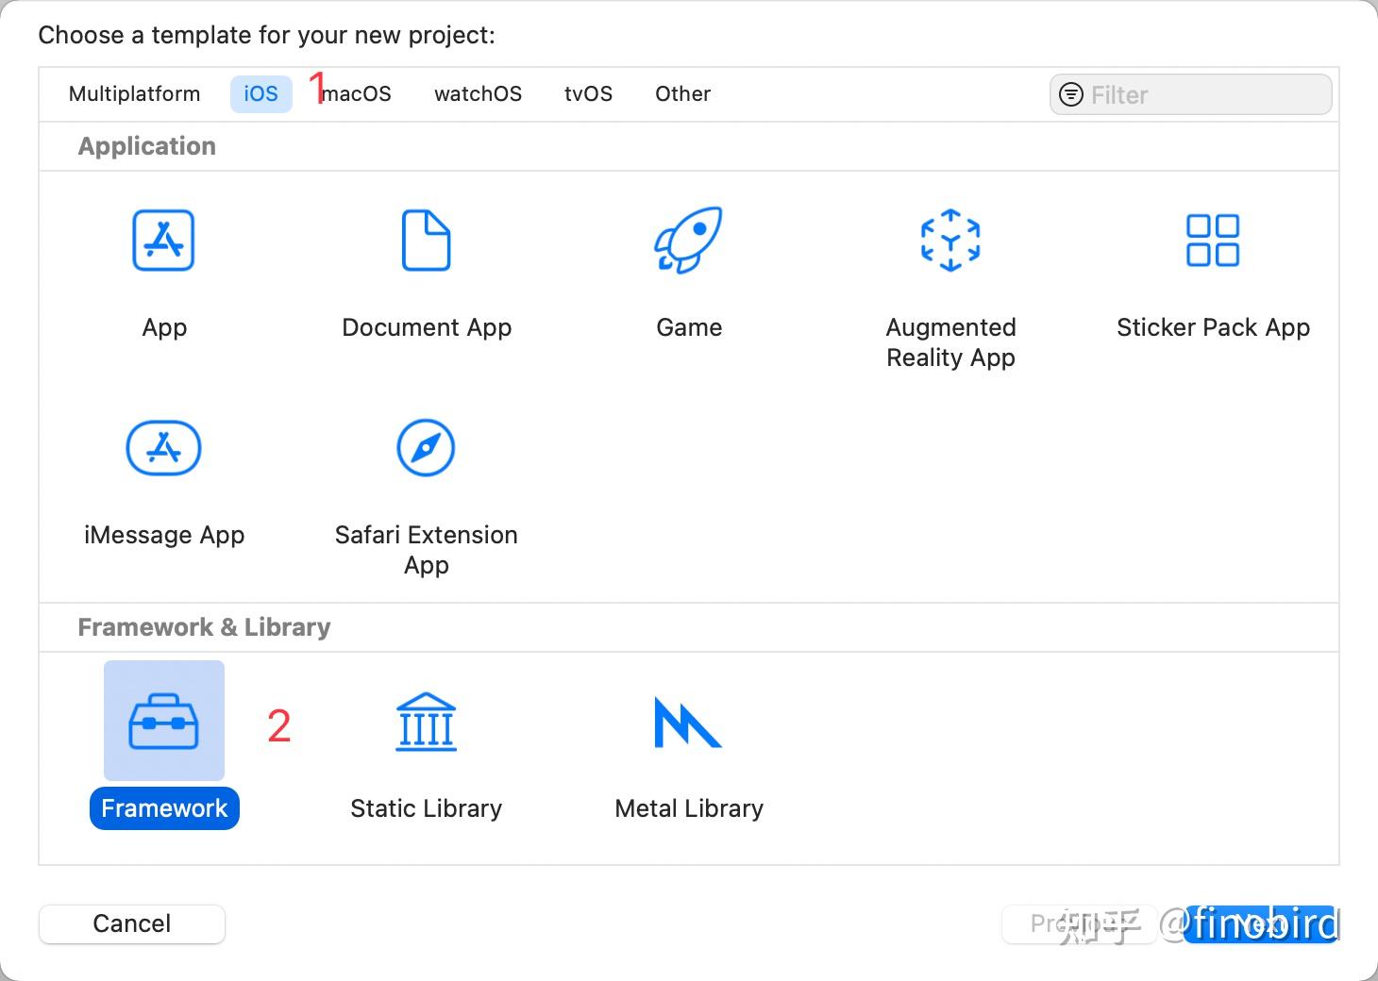This screenshot has height=981, width=1378.
Task: Click the Previous button
Action: click(x=1079, y=924)
